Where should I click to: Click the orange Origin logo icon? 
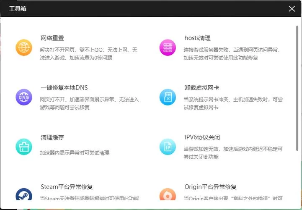click(x=168, y=194)
